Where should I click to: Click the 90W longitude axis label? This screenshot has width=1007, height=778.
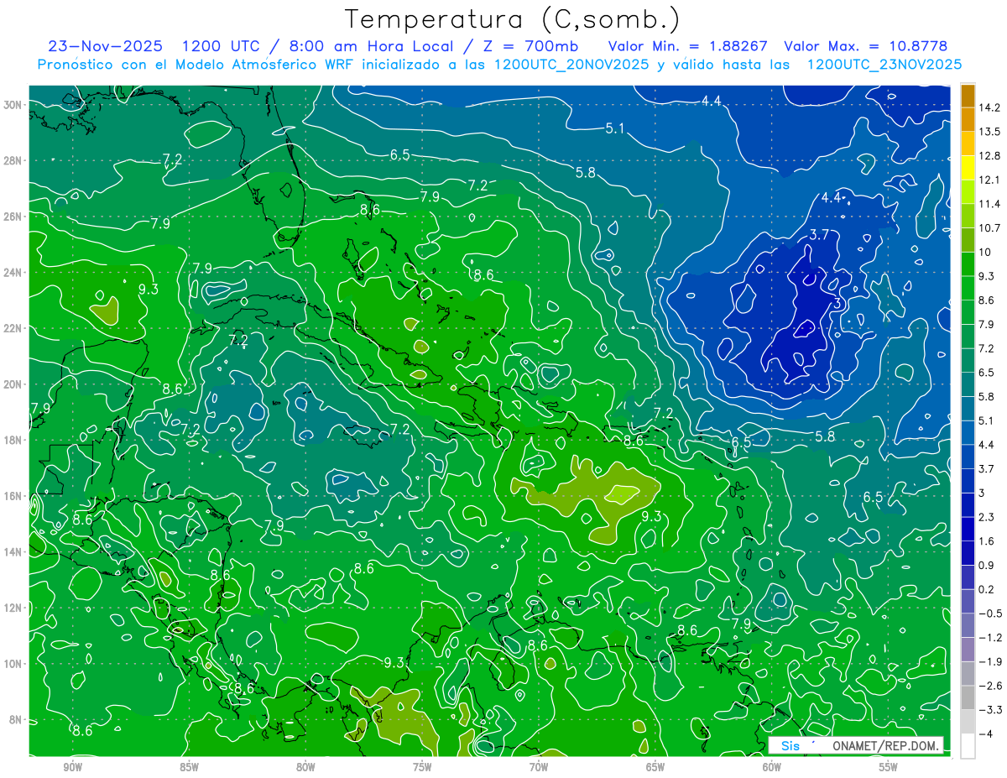(72, 766)
